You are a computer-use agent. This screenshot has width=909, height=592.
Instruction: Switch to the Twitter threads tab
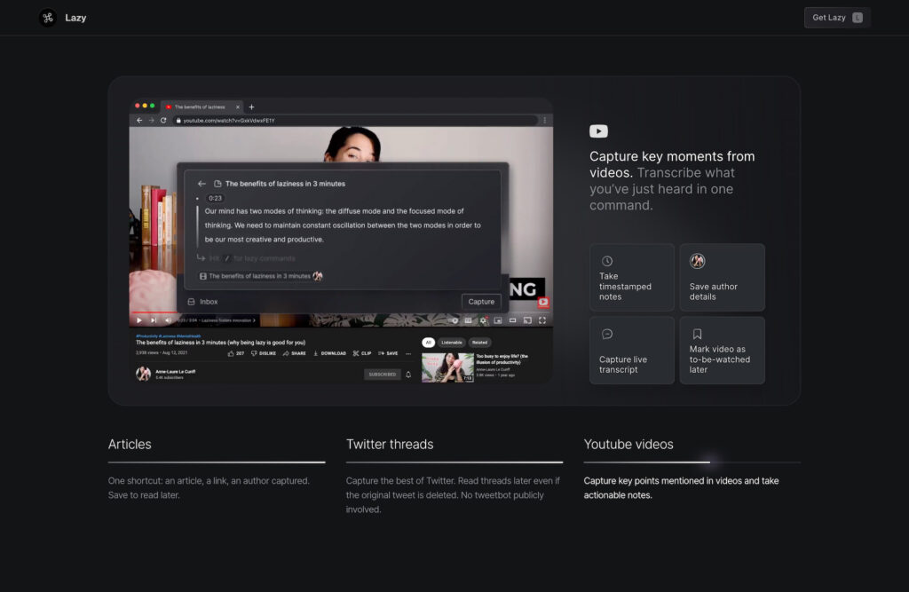390,444
